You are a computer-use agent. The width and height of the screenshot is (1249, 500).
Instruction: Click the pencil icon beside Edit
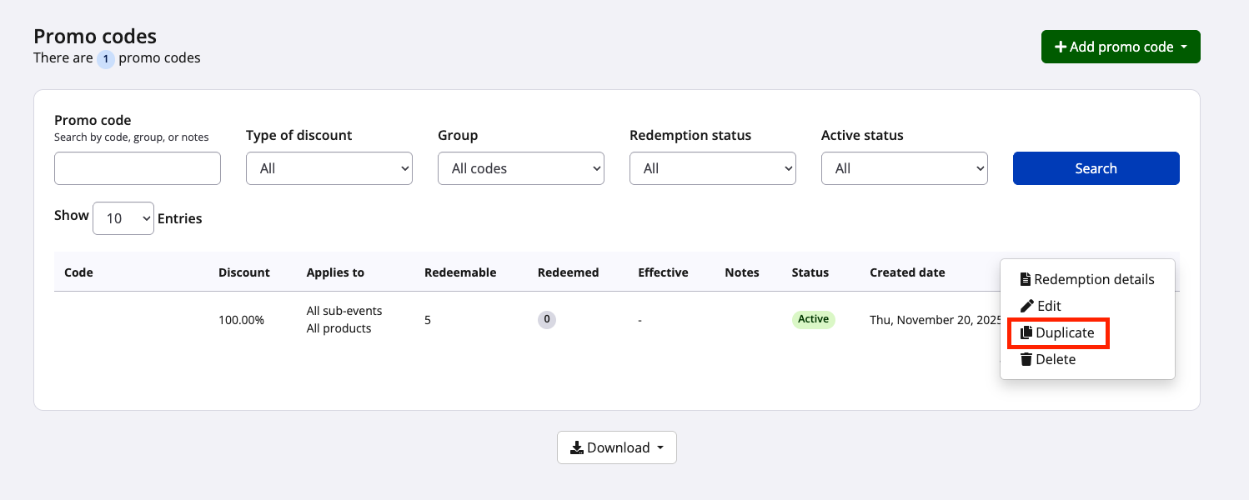[x=1027, y=306]
